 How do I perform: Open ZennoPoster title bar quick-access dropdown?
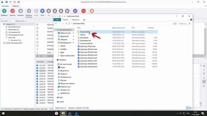point(23,2)
